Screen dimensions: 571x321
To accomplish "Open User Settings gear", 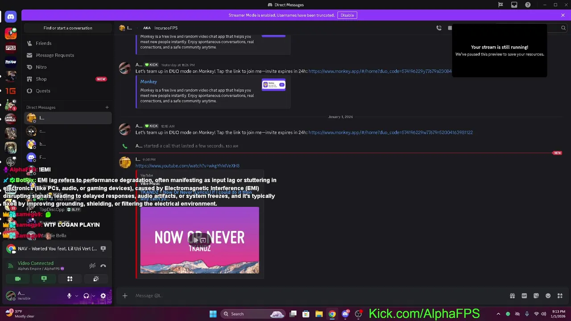I will point(103,296).
